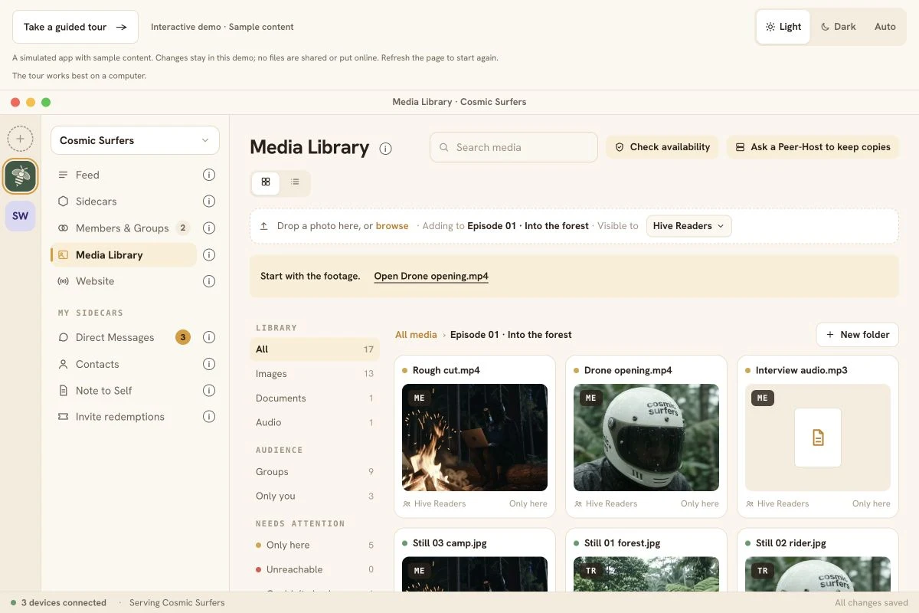Start the guided tour

click(x=75, y=27)
